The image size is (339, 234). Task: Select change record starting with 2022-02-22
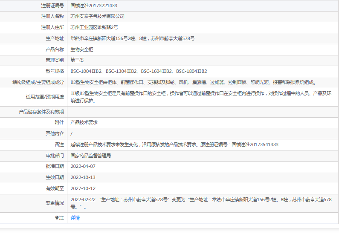(201, 203)
